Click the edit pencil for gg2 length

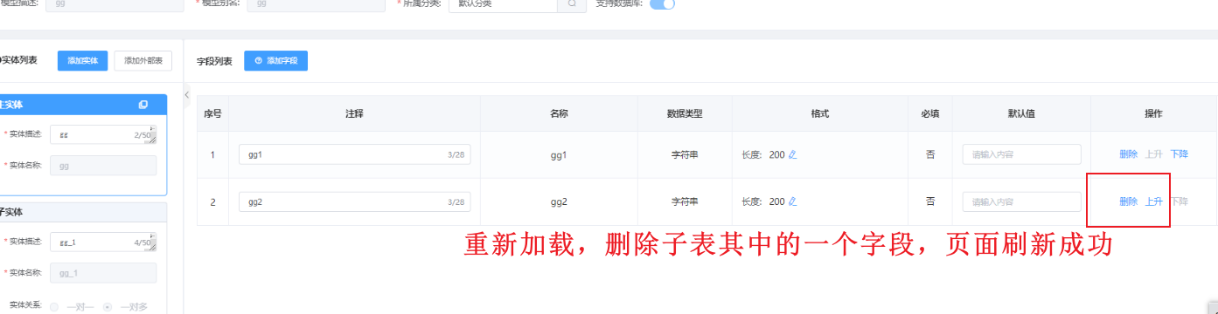(793, 201)
